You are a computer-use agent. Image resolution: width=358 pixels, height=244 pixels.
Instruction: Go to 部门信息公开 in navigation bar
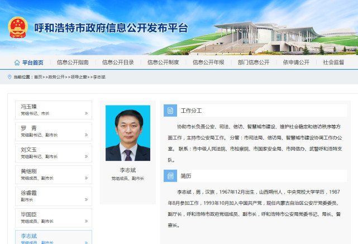tap(254, 63)
